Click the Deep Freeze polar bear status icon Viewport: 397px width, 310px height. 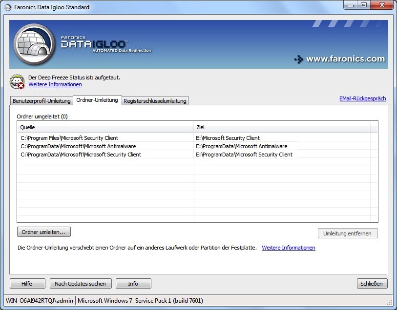click(x=17, y=81)
